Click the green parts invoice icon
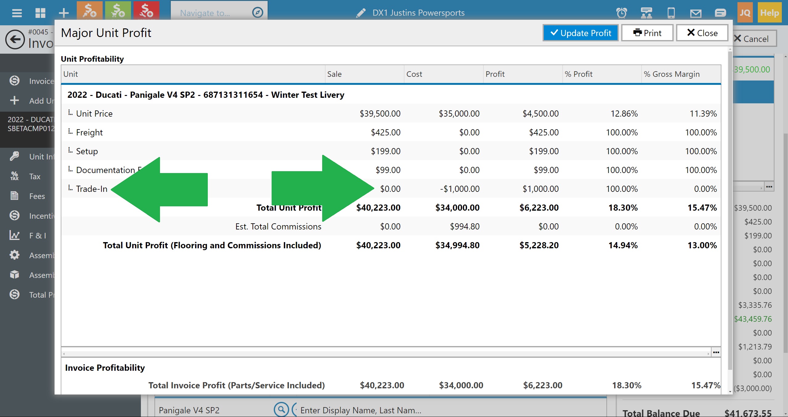The height and width of the screenshot is (417, 788). click(x=118, y=10)
